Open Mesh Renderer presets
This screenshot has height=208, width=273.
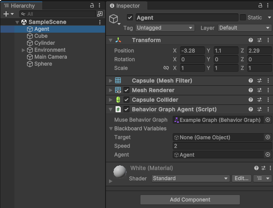coord(259,90)
